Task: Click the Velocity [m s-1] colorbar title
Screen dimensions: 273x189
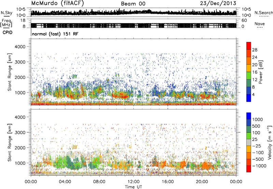Action: pyautogui.click(x=270, y=142)
